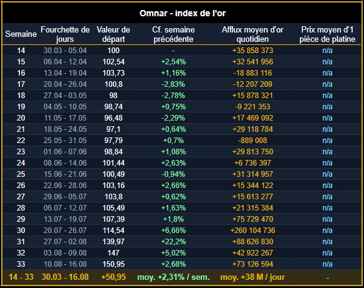Select the 'Semaine' column header
Viewport: 364px width, 288px height.
click(x=21, y=34)
